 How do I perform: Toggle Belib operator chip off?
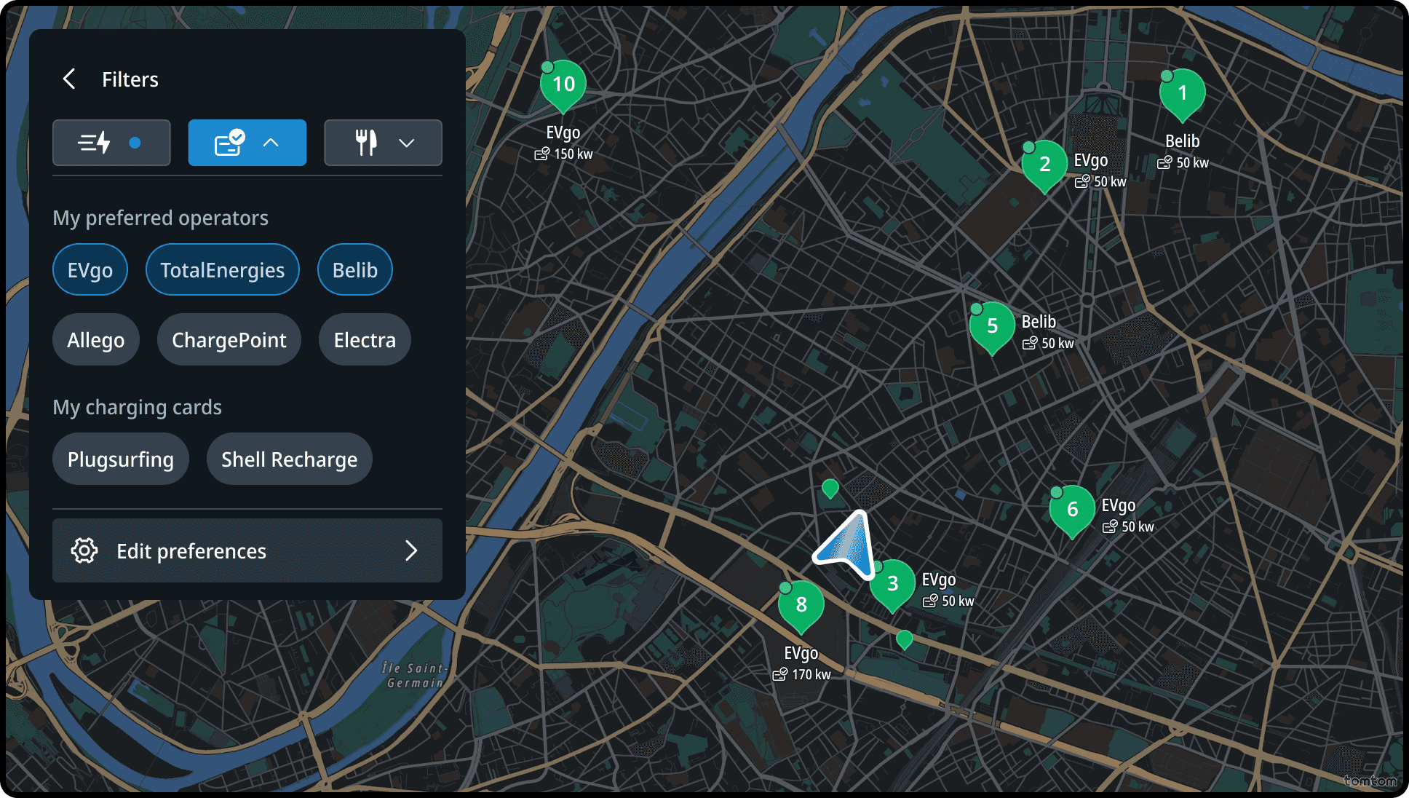(355, 270)
